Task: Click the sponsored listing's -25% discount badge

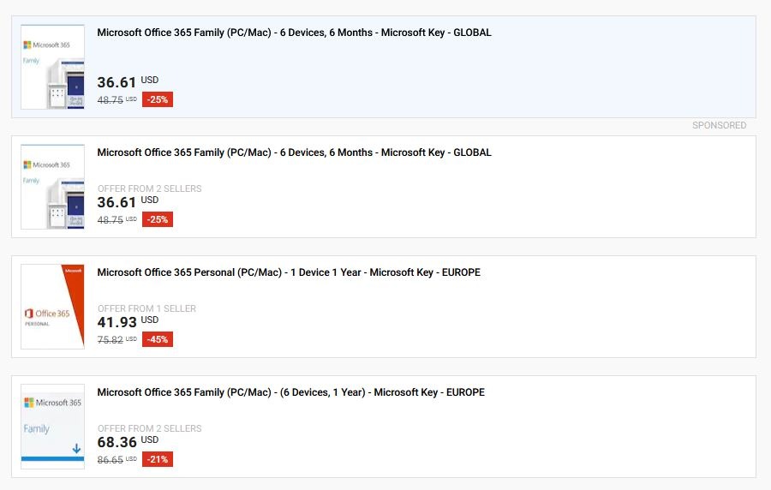Action: [158, 99]
